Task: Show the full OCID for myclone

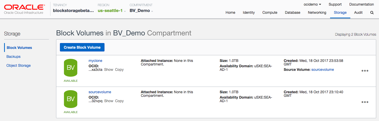Action: pyautogui.click(x=109, y=70)
